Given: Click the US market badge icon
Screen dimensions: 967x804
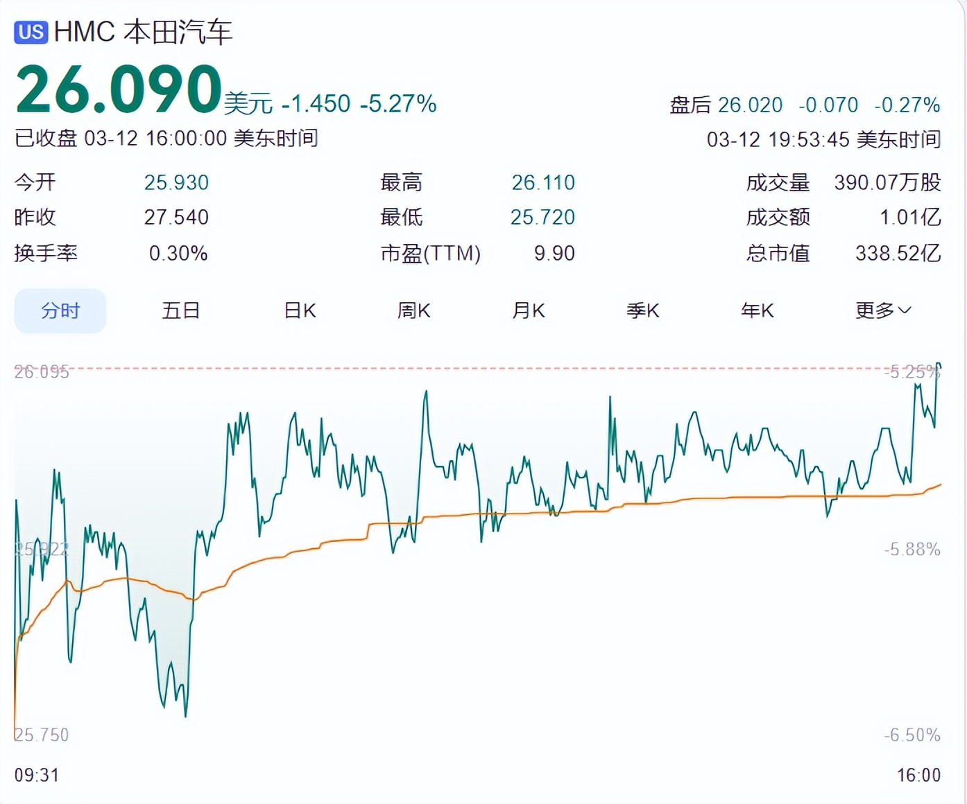Looking at the screenshot, I should 31,33.
